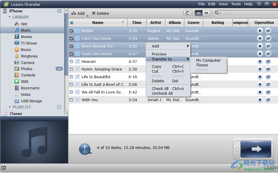Open the Movies library section
This screenshot has width=278, height=174.
coord(26,37)
